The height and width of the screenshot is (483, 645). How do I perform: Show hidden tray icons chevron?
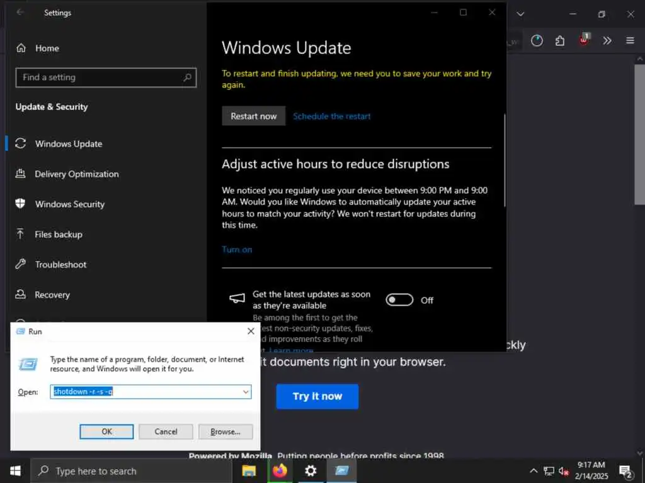pyautogui.click(x=534, y=471)
